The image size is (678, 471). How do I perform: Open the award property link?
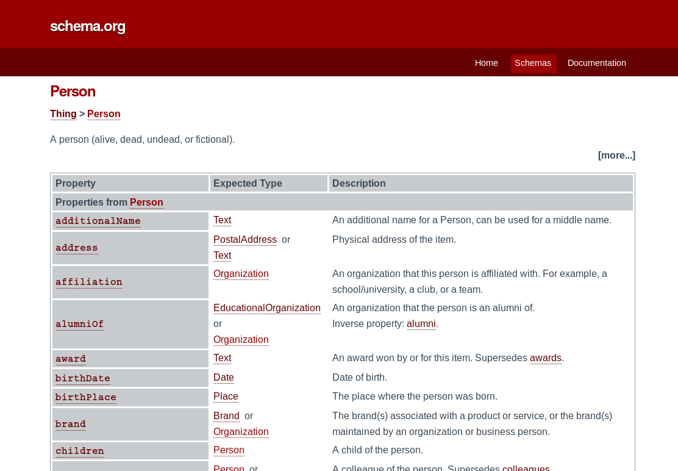pos(71,359)
